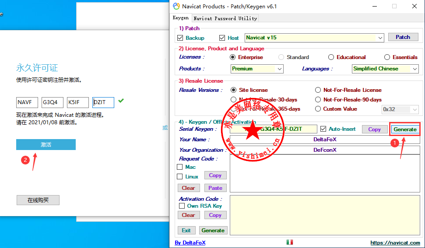Uncheck the Auto-Insert checkbox
Image resolution: width=425 pixels, height=248 pixels.
[323, 129]
